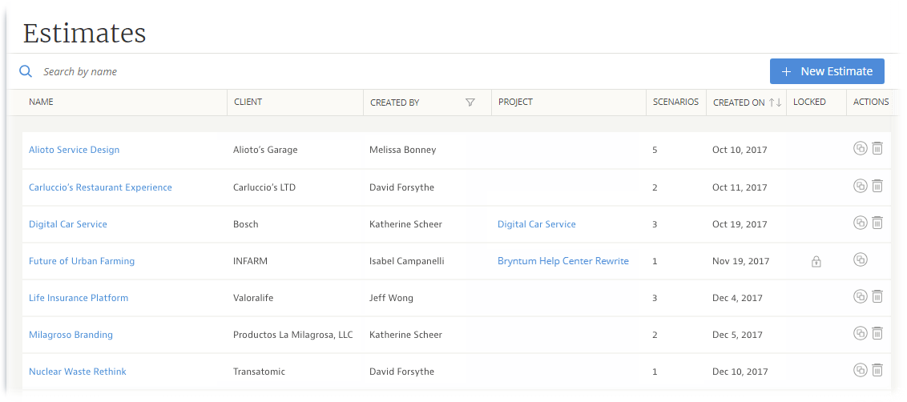907x402 pixels.
Task: Duplicate the Nuclear Waste Rethink estimate
Action: (861, 370)
